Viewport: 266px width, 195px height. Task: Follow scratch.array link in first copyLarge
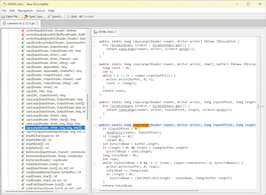pyautogui.click(x=184, y=49)
